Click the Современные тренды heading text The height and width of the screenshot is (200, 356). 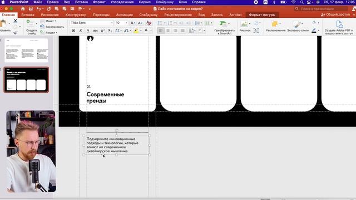click(105, 98)
